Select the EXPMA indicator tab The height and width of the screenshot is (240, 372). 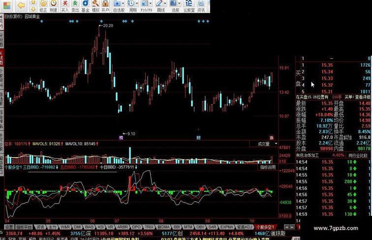tap(227, 227)
